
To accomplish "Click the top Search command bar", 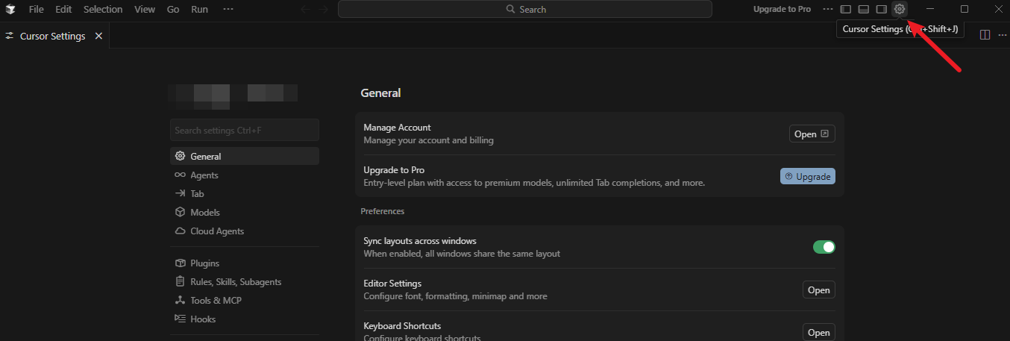I will click(525, 9).
